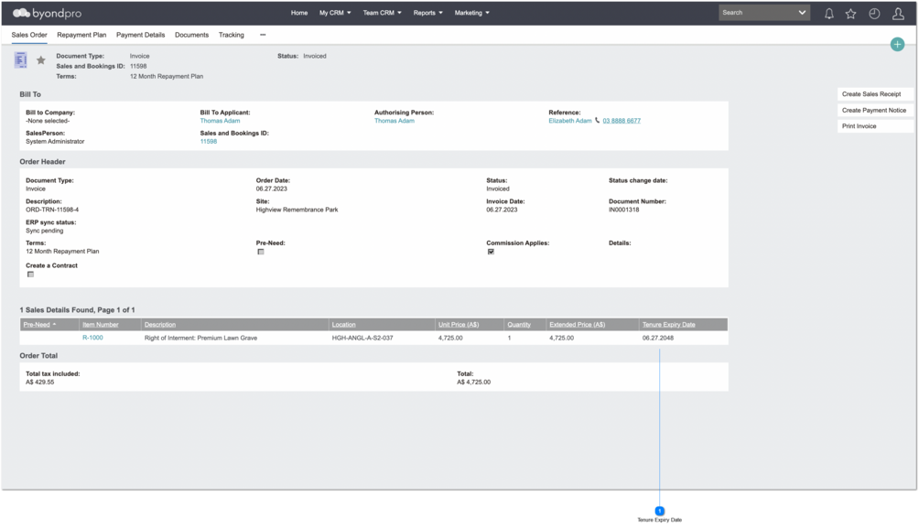Toggle the Create a Contract checkbox
Screen dimensions: 919x528
pos(30,275)
